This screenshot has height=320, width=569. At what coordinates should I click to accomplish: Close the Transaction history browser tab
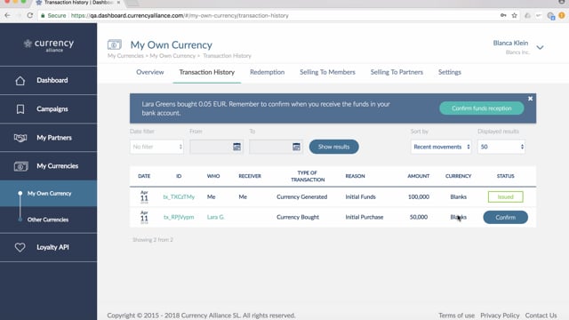(x=118, y=3)
